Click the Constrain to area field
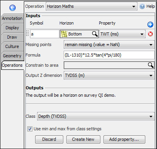Screen dimensions: 157x149 point(109,65)
